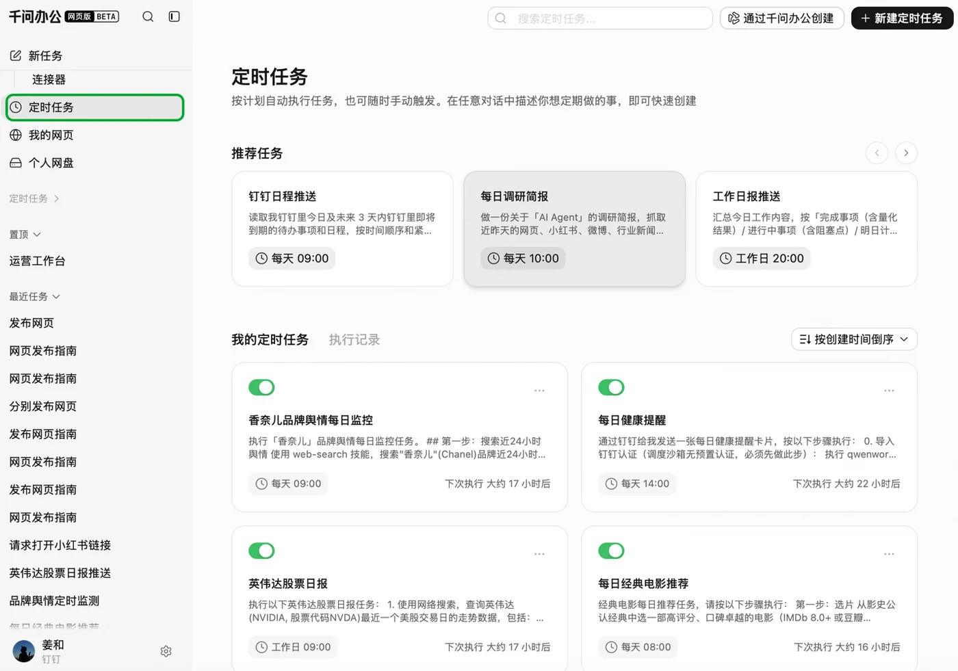
Task: Disable the 香奈儿品牌舆情每日监控 task switch
Action: click(261, 387)
